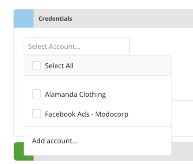Open the Add account... option

pyautogui.click(x=55, y=141)
